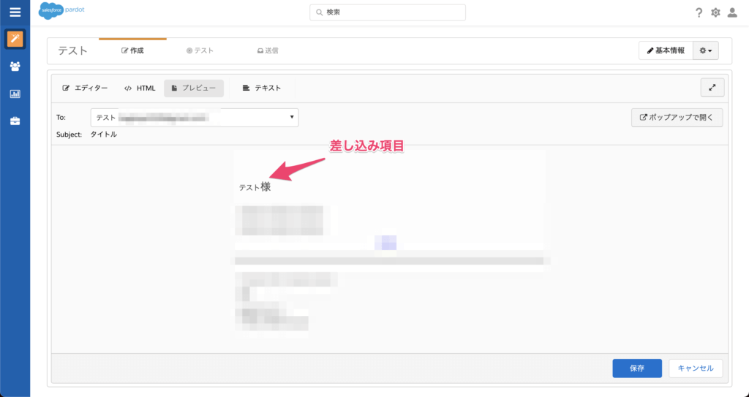Open the hamburger navigation menu
The height and width of the screenshot is (397, 749).
[15, 12]
